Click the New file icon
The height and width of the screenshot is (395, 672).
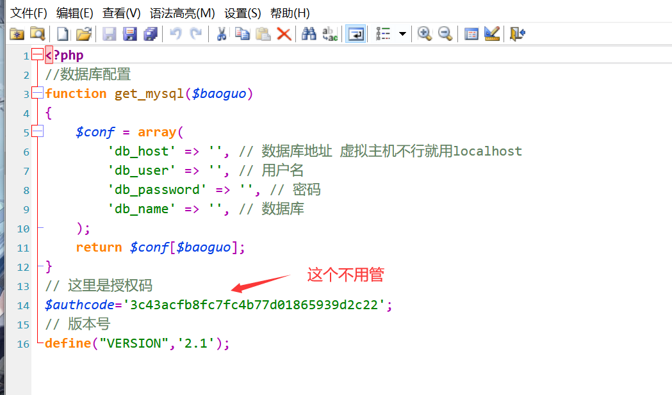point(63,34)
